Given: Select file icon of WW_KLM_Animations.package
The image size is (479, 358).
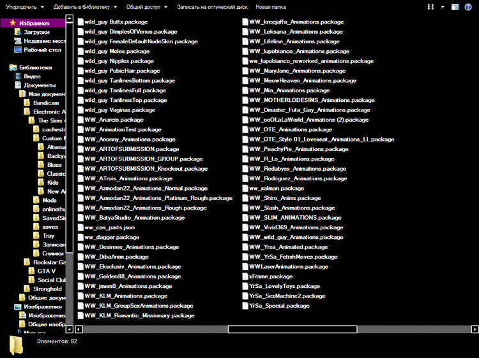Looking at the screenshot, I should (80, 296).
